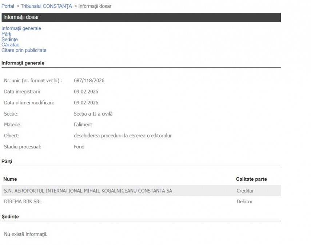This screenshot has height=245, width=311.
Task: Jump to Informații generale via navigation link
Action: 21,28
